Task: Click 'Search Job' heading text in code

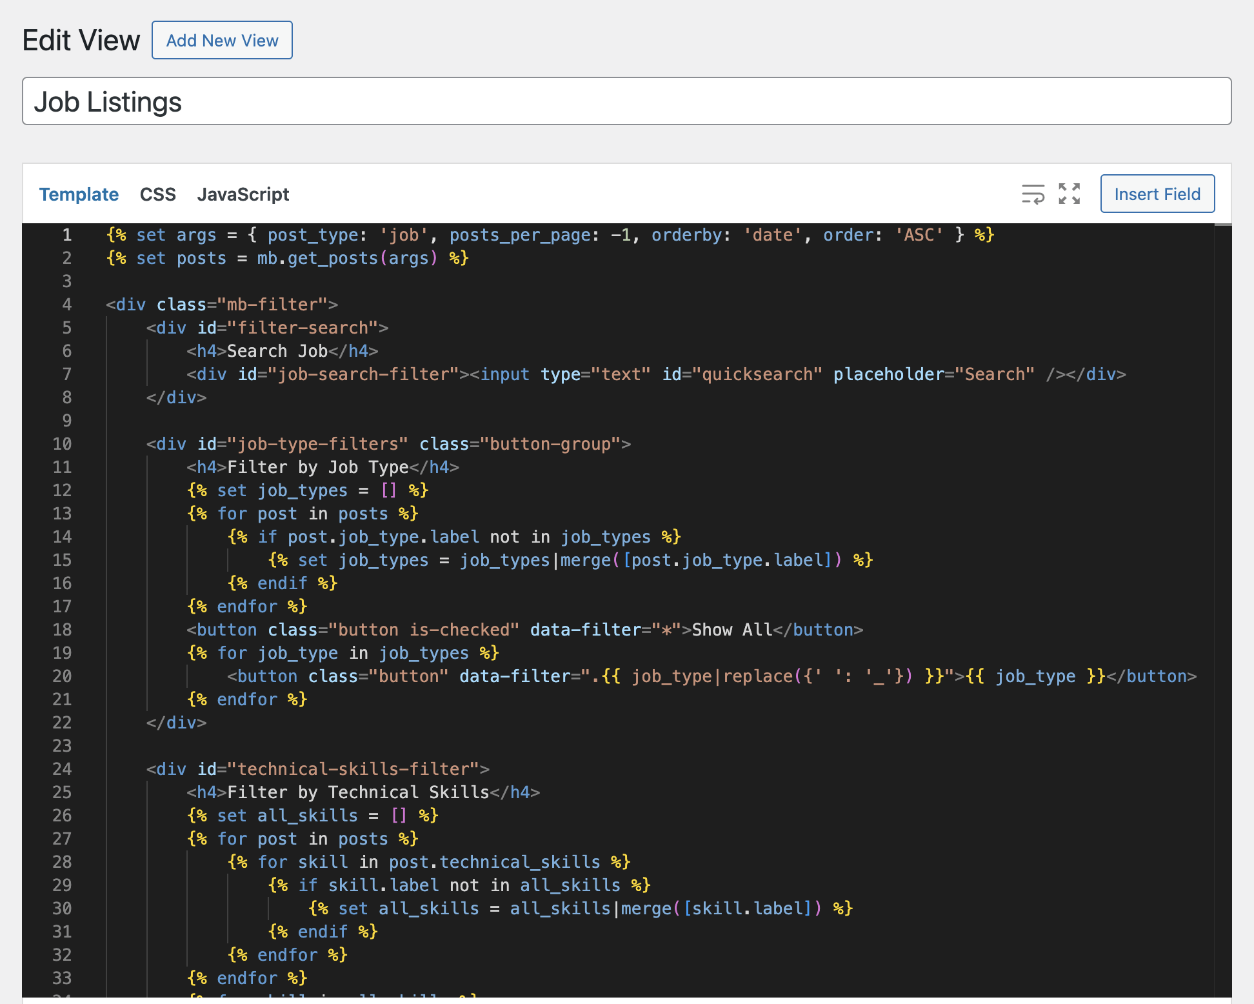Action: (x=277, y=351)
